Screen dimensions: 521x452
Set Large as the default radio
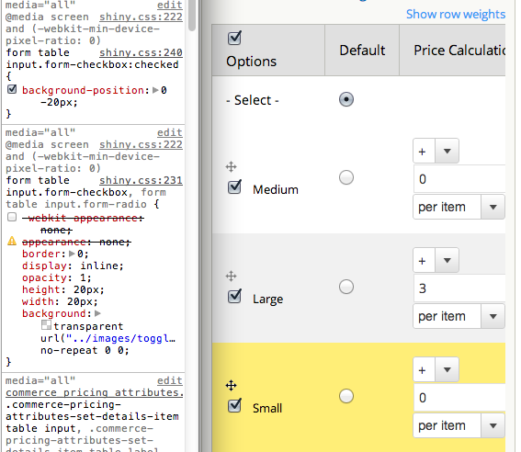(x=346, y=287)
